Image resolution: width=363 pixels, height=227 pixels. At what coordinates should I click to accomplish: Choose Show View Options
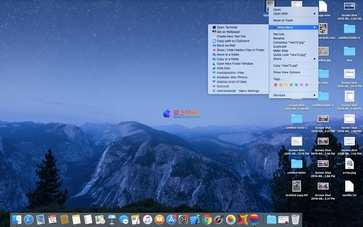286,72
